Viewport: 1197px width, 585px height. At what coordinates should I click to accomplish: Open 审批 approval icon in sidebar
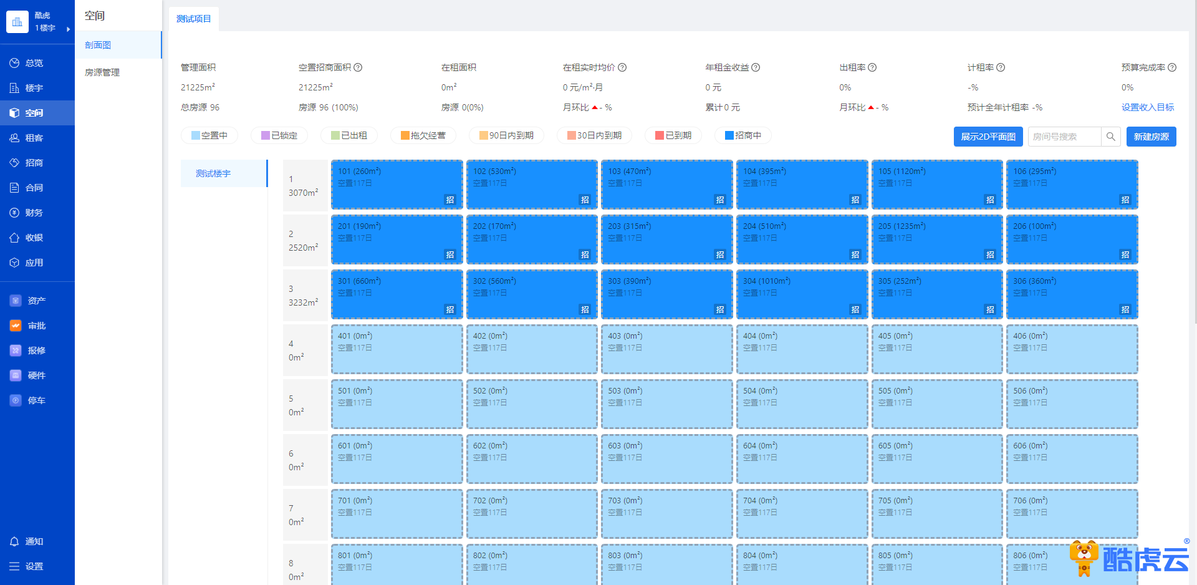16,326
